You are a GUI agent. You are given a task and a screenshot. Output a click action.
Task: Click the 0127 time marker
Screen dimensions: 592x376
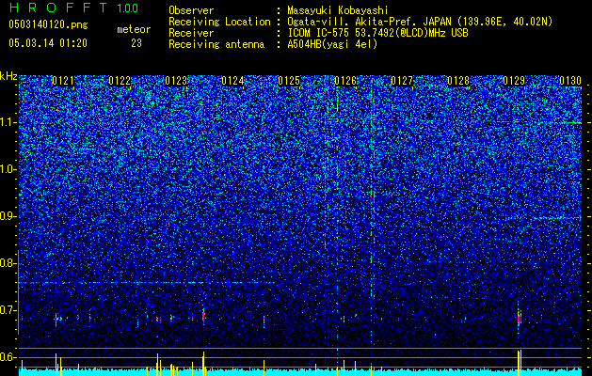pyautogui.click(x=402, y=81)
